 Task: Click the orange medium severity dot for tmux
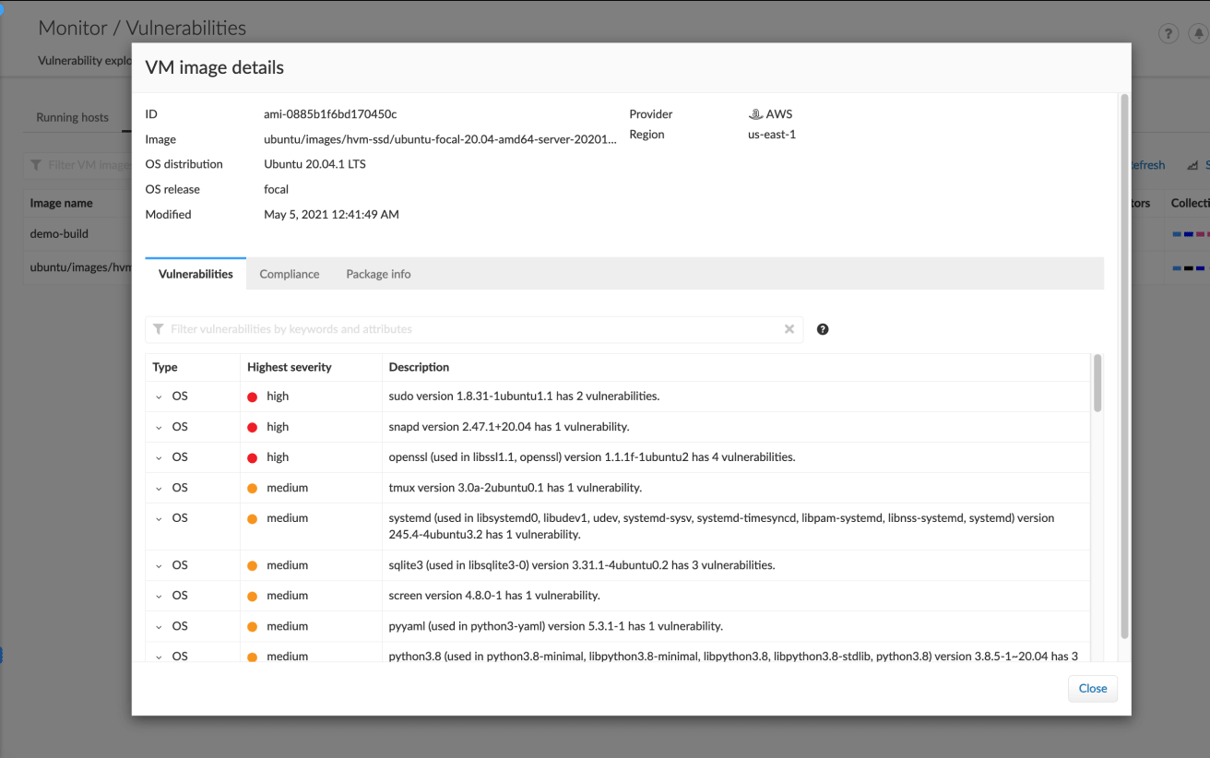(x=251, y=487)
